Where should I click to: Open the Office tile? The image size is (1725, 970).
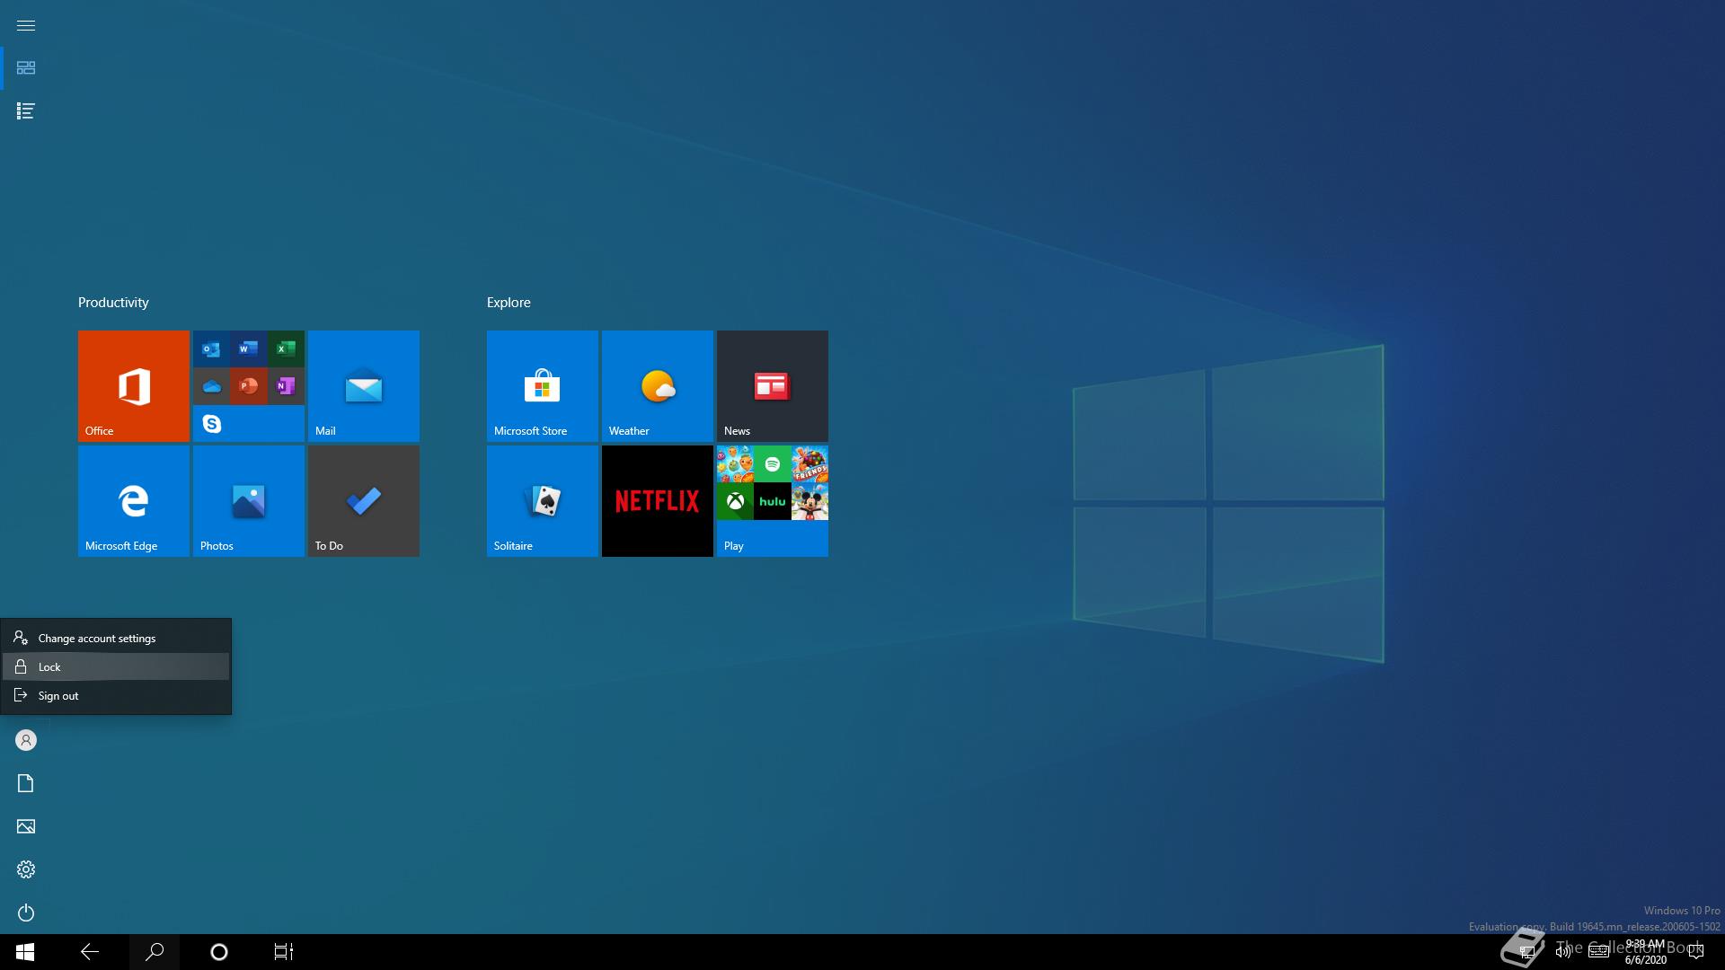coord(134,386)
